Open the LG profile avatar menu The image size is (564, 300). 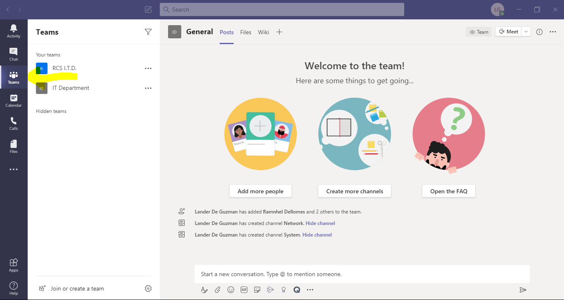[x=498, y=9]
